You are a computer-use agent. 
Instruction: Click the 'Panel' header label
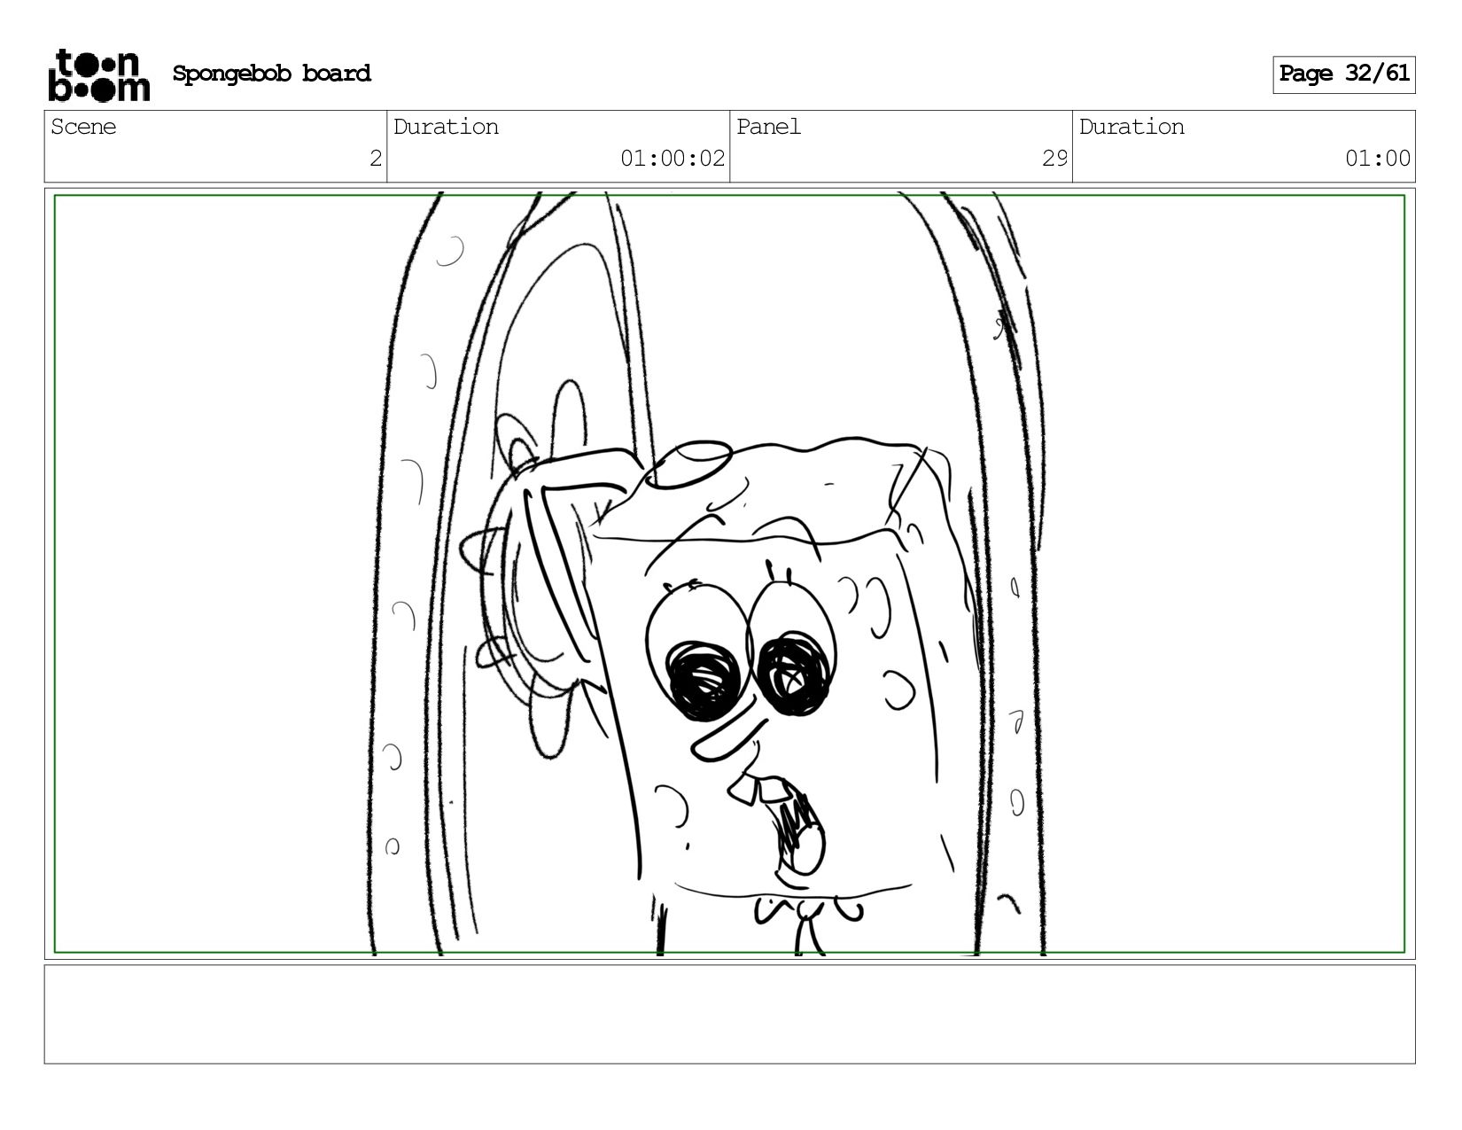tap(768, 127)
